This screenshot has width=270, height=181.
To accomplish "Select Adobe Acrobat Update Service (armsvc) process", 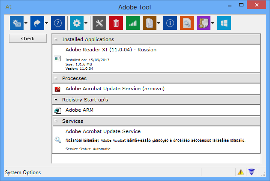I will point(156,89).
